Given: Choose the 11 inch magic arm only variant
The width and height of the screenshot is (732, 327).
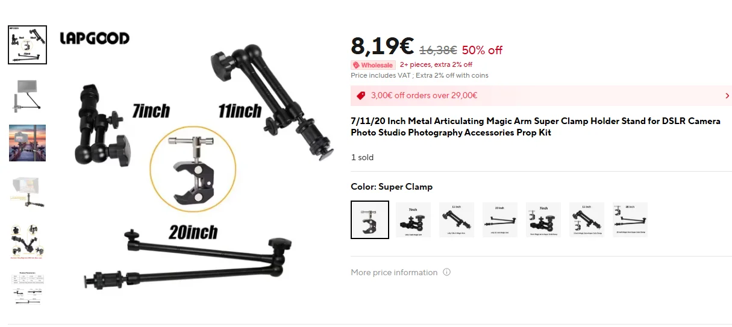Looking at the screenshot, I should pos(457,220).
